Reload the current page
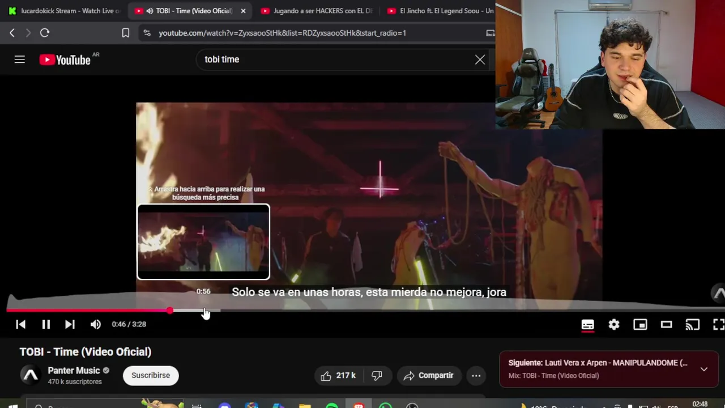 [45, 33]
